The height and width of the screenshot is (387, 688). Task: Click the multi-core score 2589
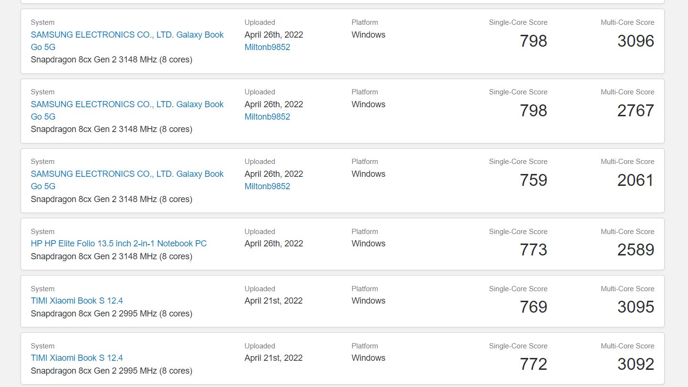[x=636, y=250]
